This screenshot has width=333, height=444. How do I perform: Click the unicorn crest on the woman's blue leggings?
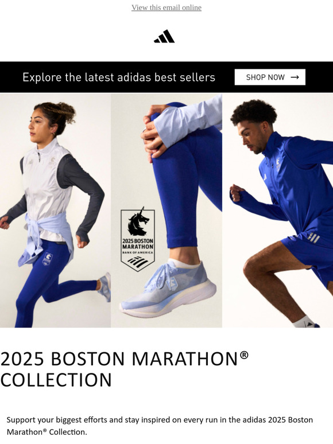point(47,259)
